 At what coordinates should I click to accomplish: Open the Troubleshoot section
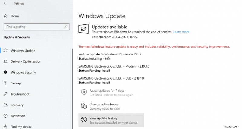click(x=20, y=94)
